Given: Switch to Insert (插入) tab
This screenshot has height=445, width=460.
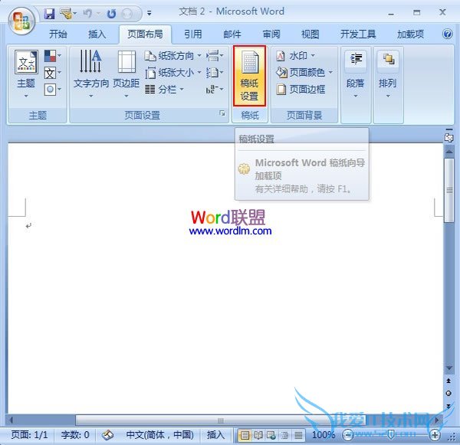Looking at the screenshot, I should tap(97, 34).
